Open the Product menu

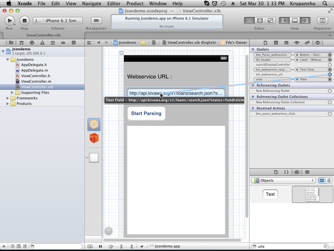(135, 4)
